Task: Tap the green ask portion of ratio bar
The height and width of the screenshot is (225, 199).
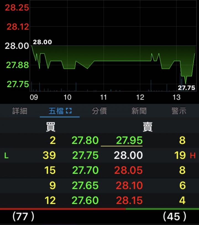Action: [162, 209]
